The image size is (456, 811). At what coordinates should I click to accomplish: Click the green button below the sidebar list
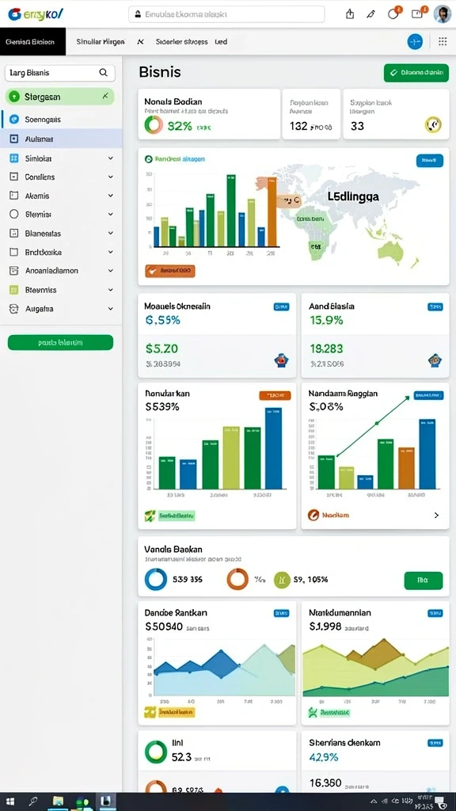[x=60, y=342]
